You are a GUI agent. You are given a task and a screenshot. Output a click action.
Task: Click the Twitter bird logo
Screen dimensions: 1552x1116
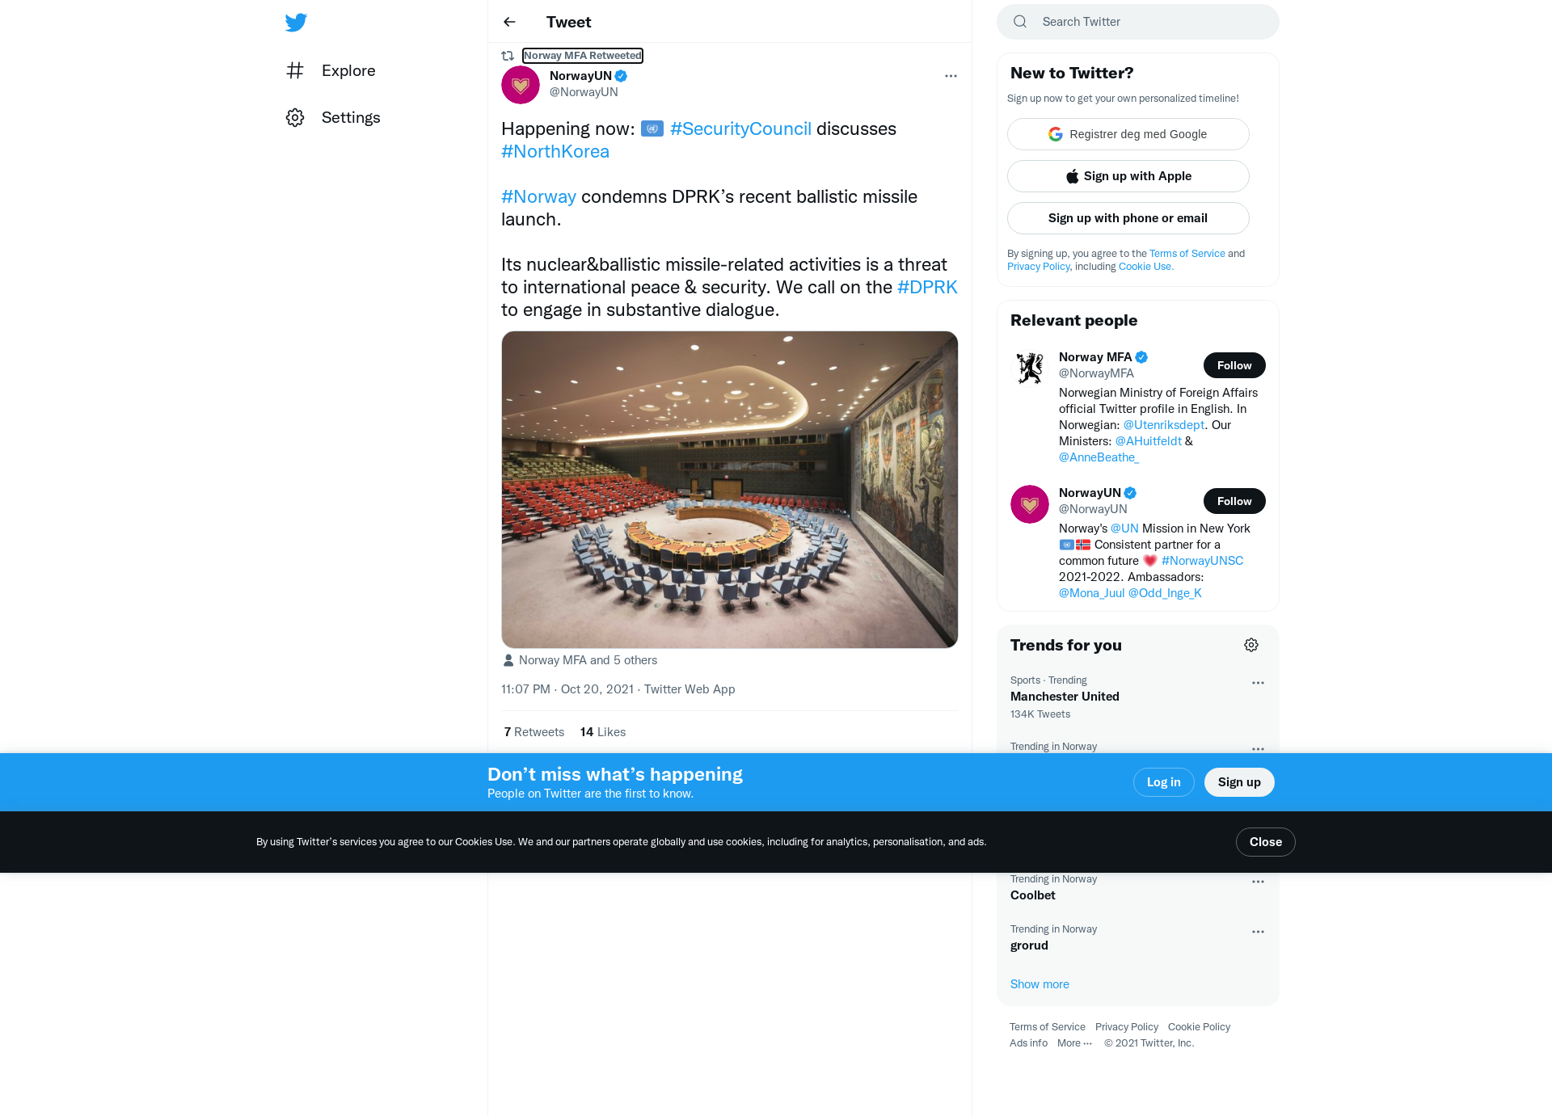tap(296, 22)
